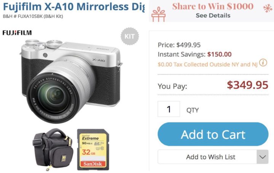
Task: Click the gray KIT badge
Action: click(130, 36)
